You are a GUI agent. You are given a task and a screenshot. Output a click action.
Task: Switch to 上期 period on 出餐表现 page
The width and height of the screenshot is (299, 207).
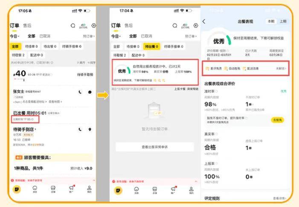[283, 21]
